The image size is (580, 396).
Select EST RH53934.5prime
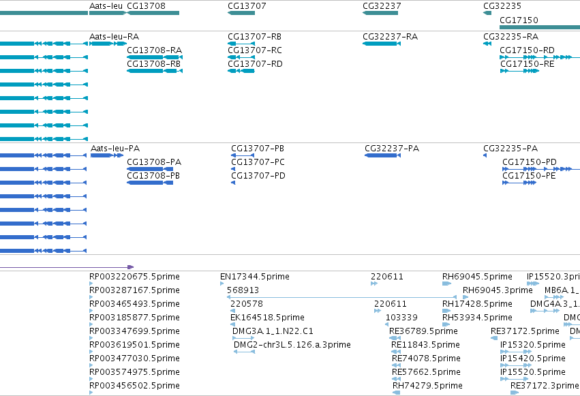[x=477, y=318]
